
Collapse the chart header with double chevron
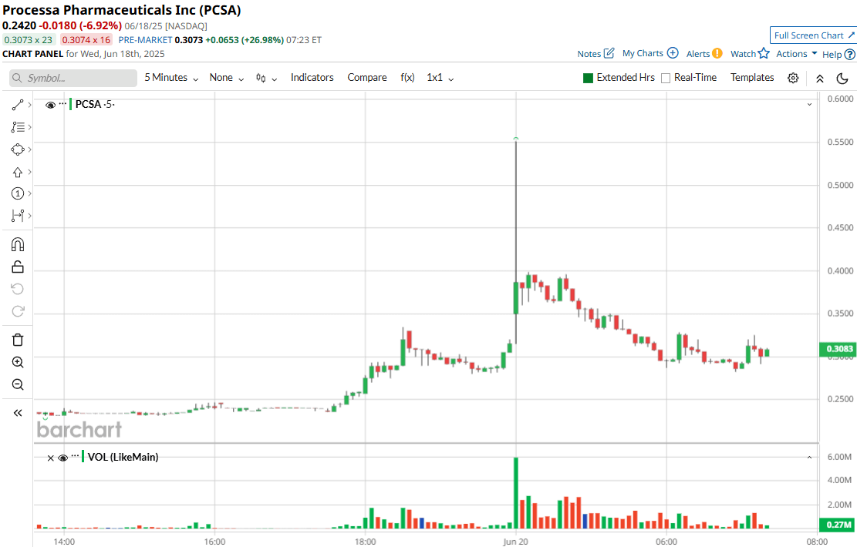820,79
